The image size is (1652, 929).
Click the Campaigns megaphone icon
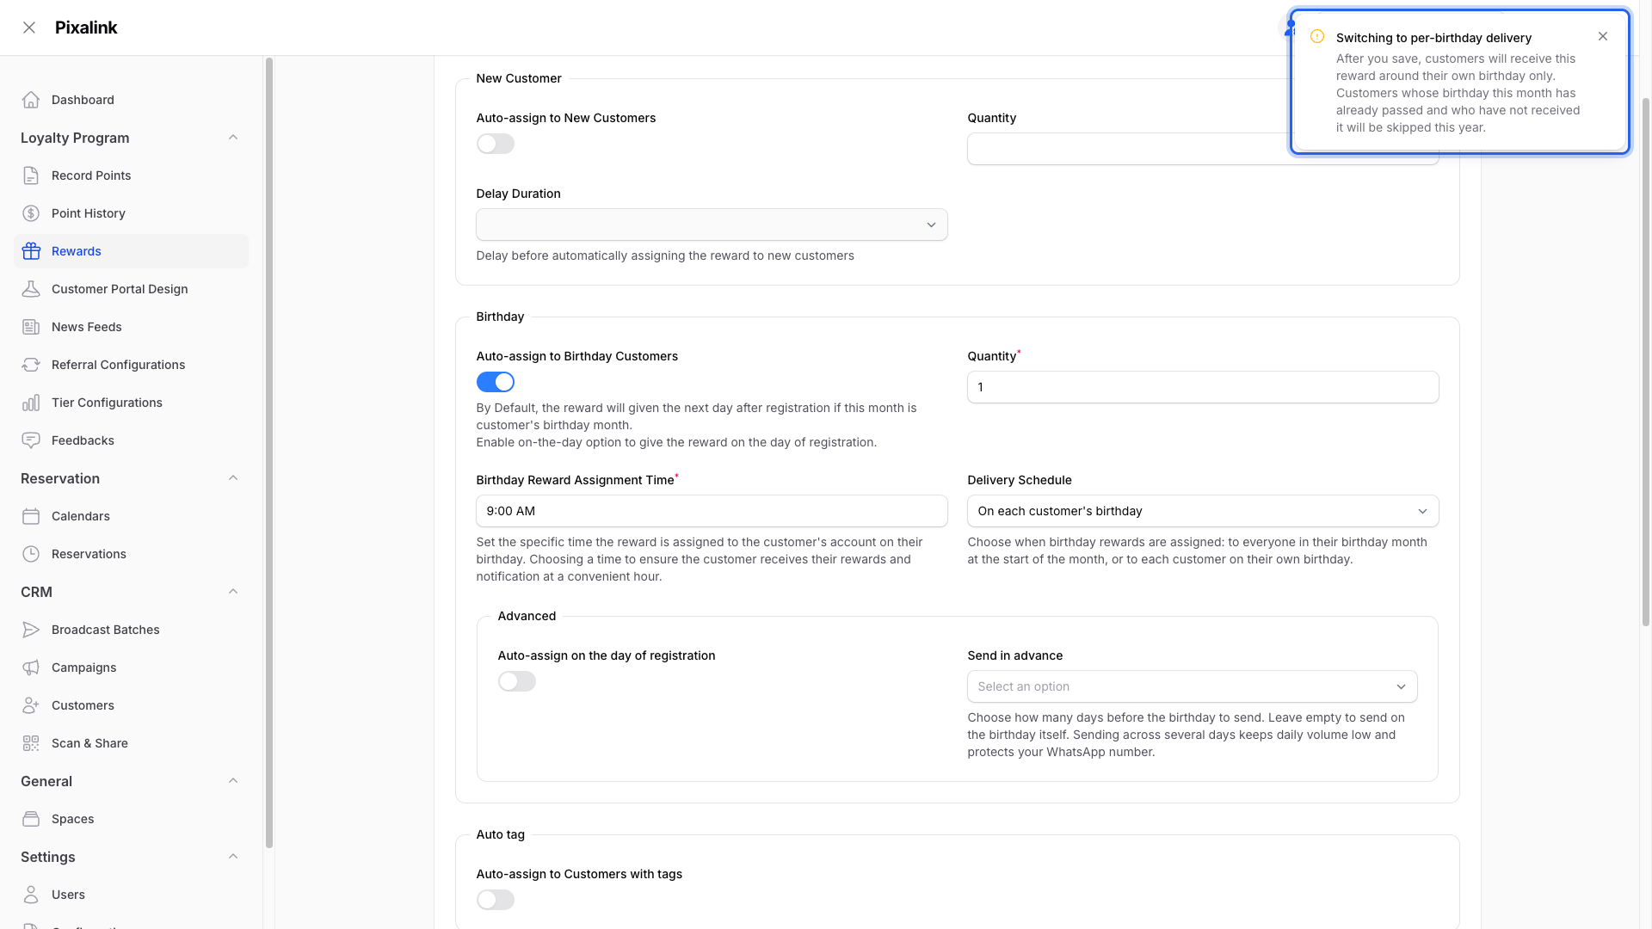click(x=31, y=668)
